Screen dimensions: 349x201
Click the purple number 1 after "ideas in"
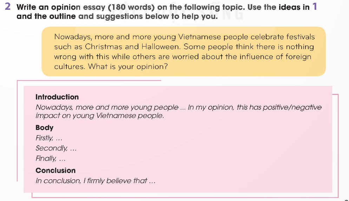tap(314, 7)
